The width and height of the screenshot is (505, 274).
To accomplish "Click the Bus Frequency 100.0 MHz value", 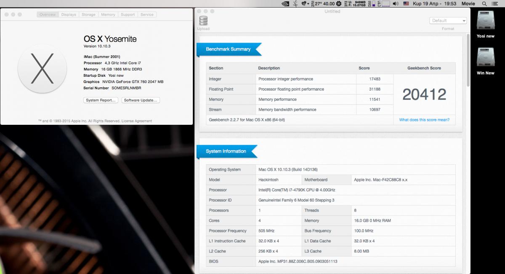I will tap(364, 231).
